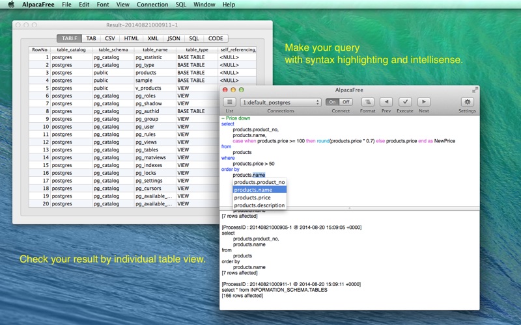
Task: Click in the SQL editor at 'products.price > 50'
Action: pyautogui.click(x=253, y=164)
